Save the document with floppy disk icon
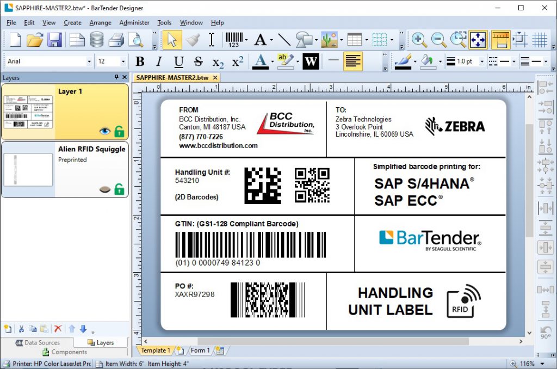 coord(55,40)
